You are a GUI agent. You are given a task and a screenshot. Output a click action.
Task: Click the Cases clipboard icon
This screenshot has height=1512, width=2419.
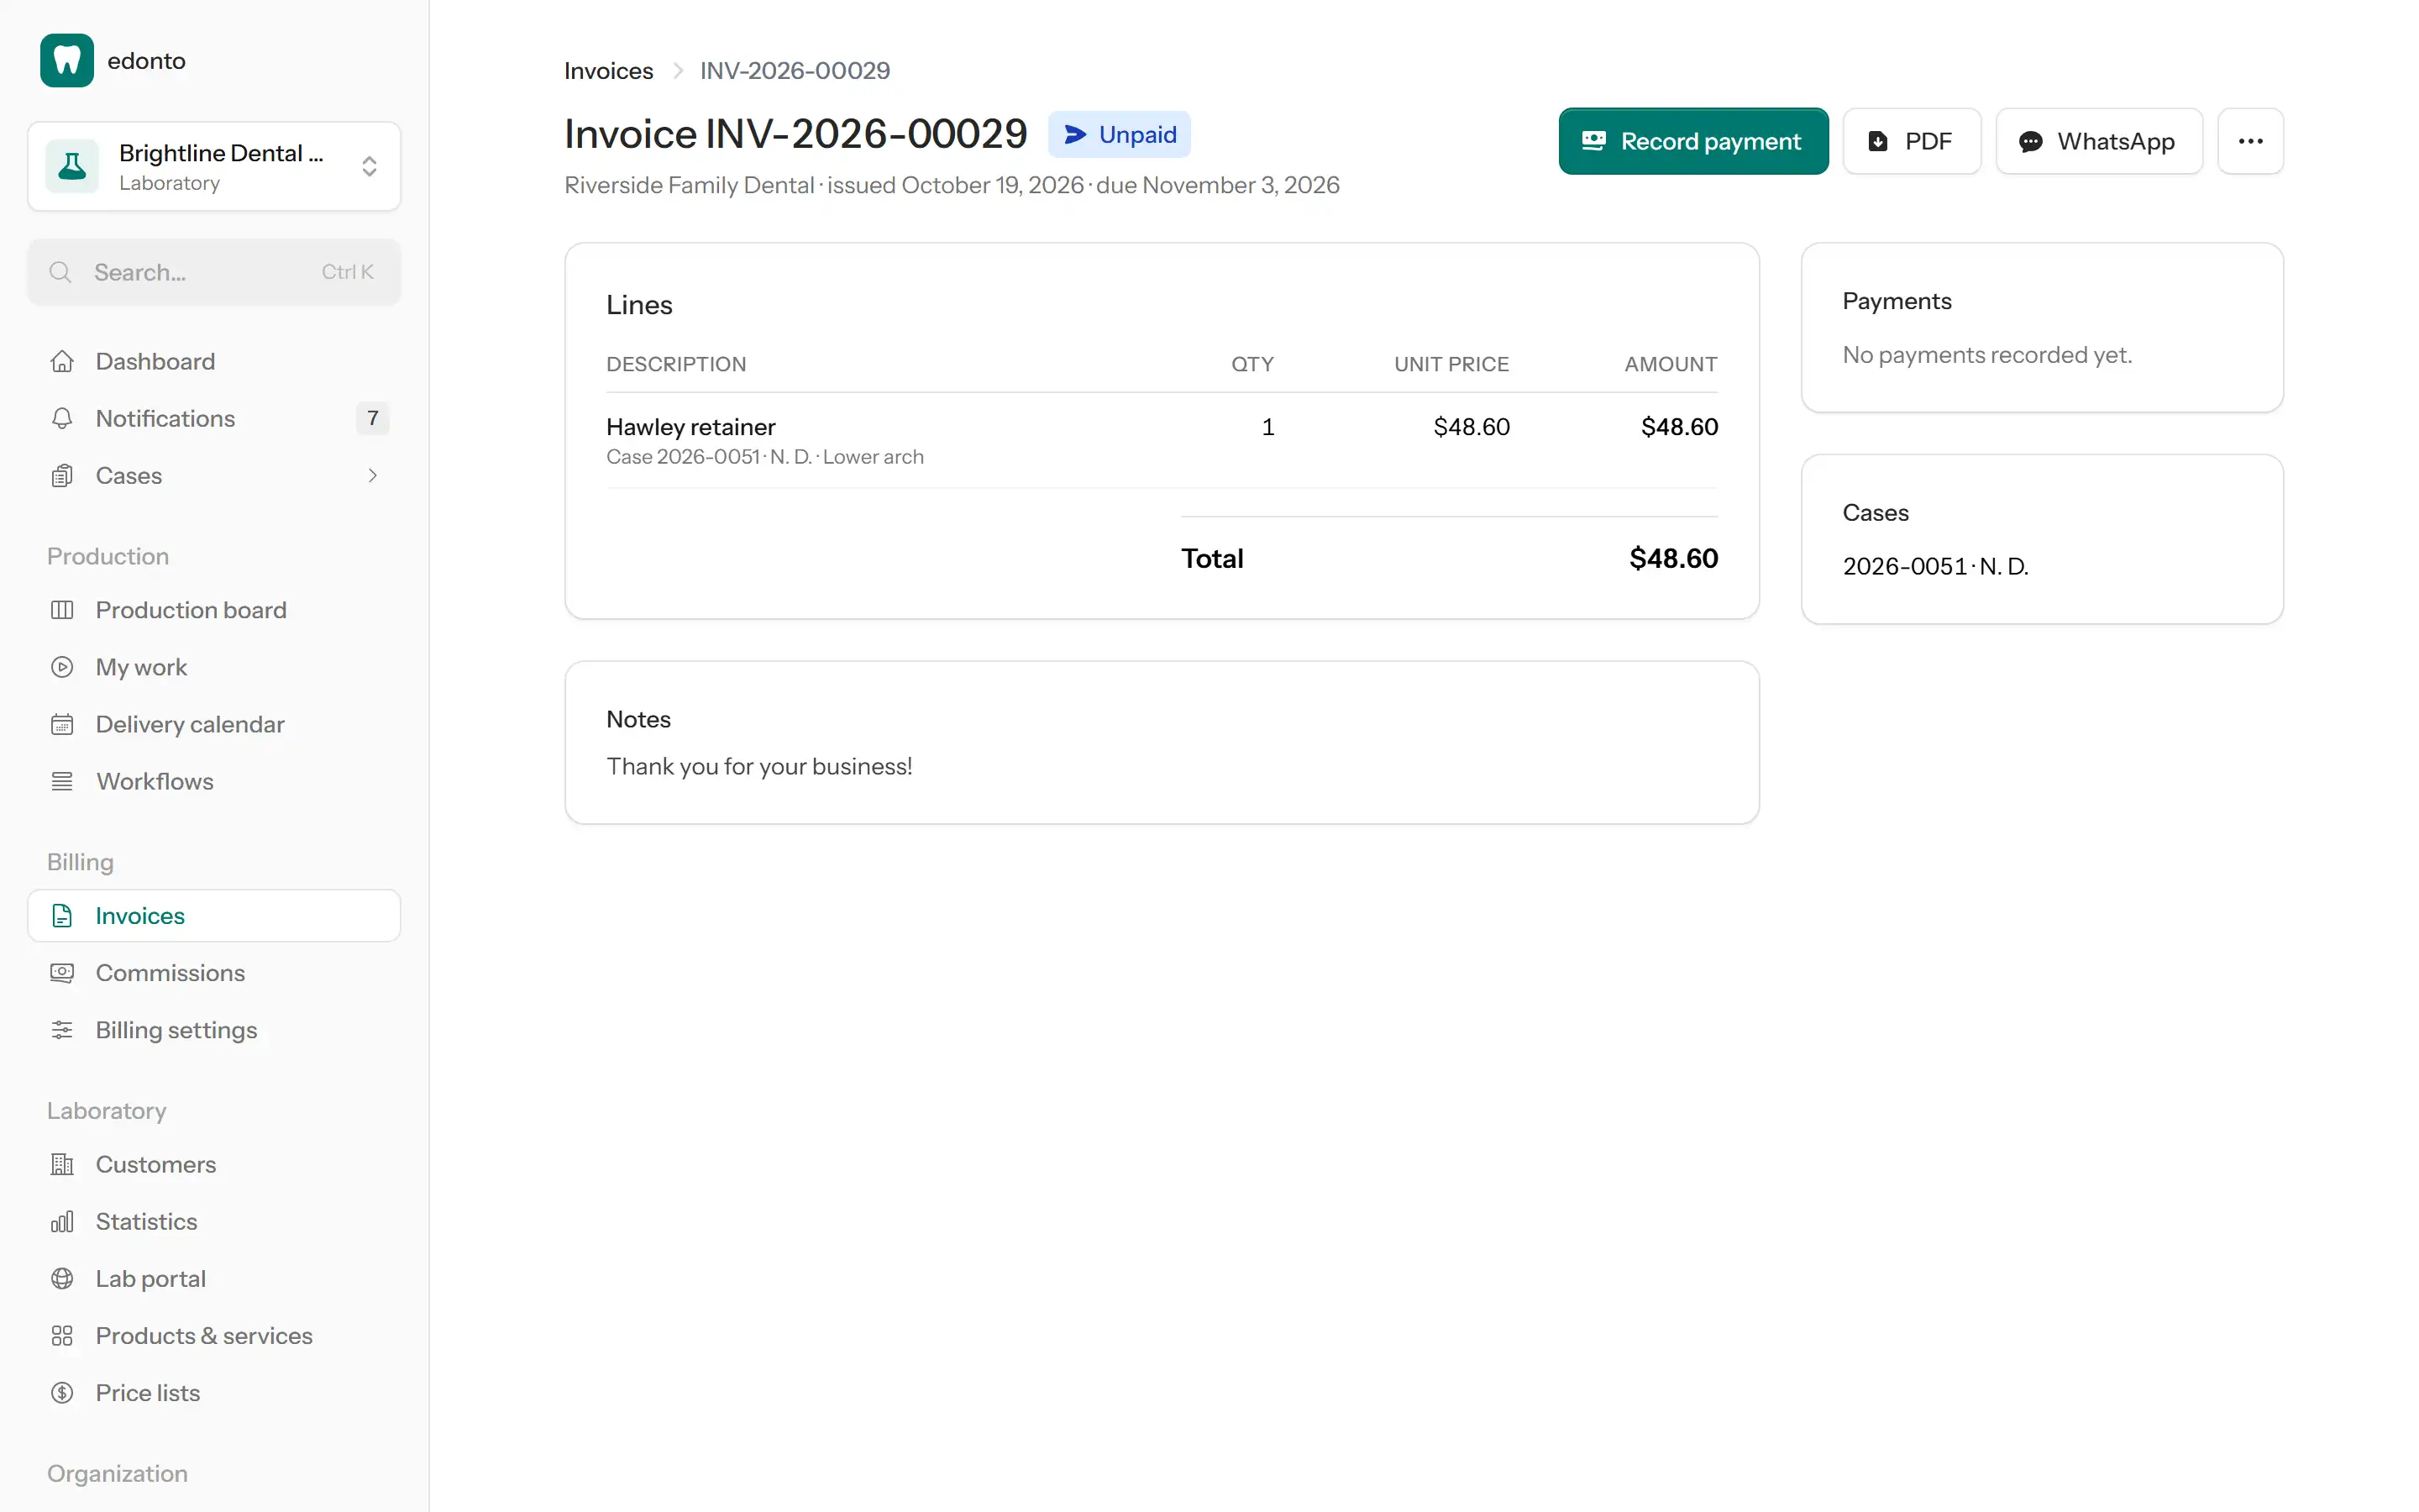click(x=62, y=475)
